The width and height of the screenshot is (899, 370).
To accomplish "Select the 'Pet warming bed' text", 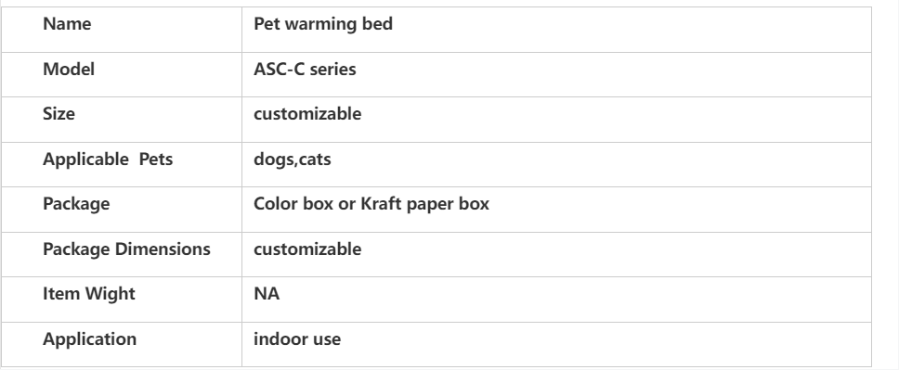I will 323,24.
